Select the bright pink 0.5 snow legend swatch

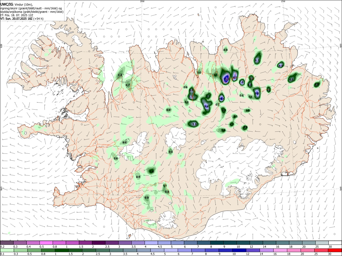(46, 243)
